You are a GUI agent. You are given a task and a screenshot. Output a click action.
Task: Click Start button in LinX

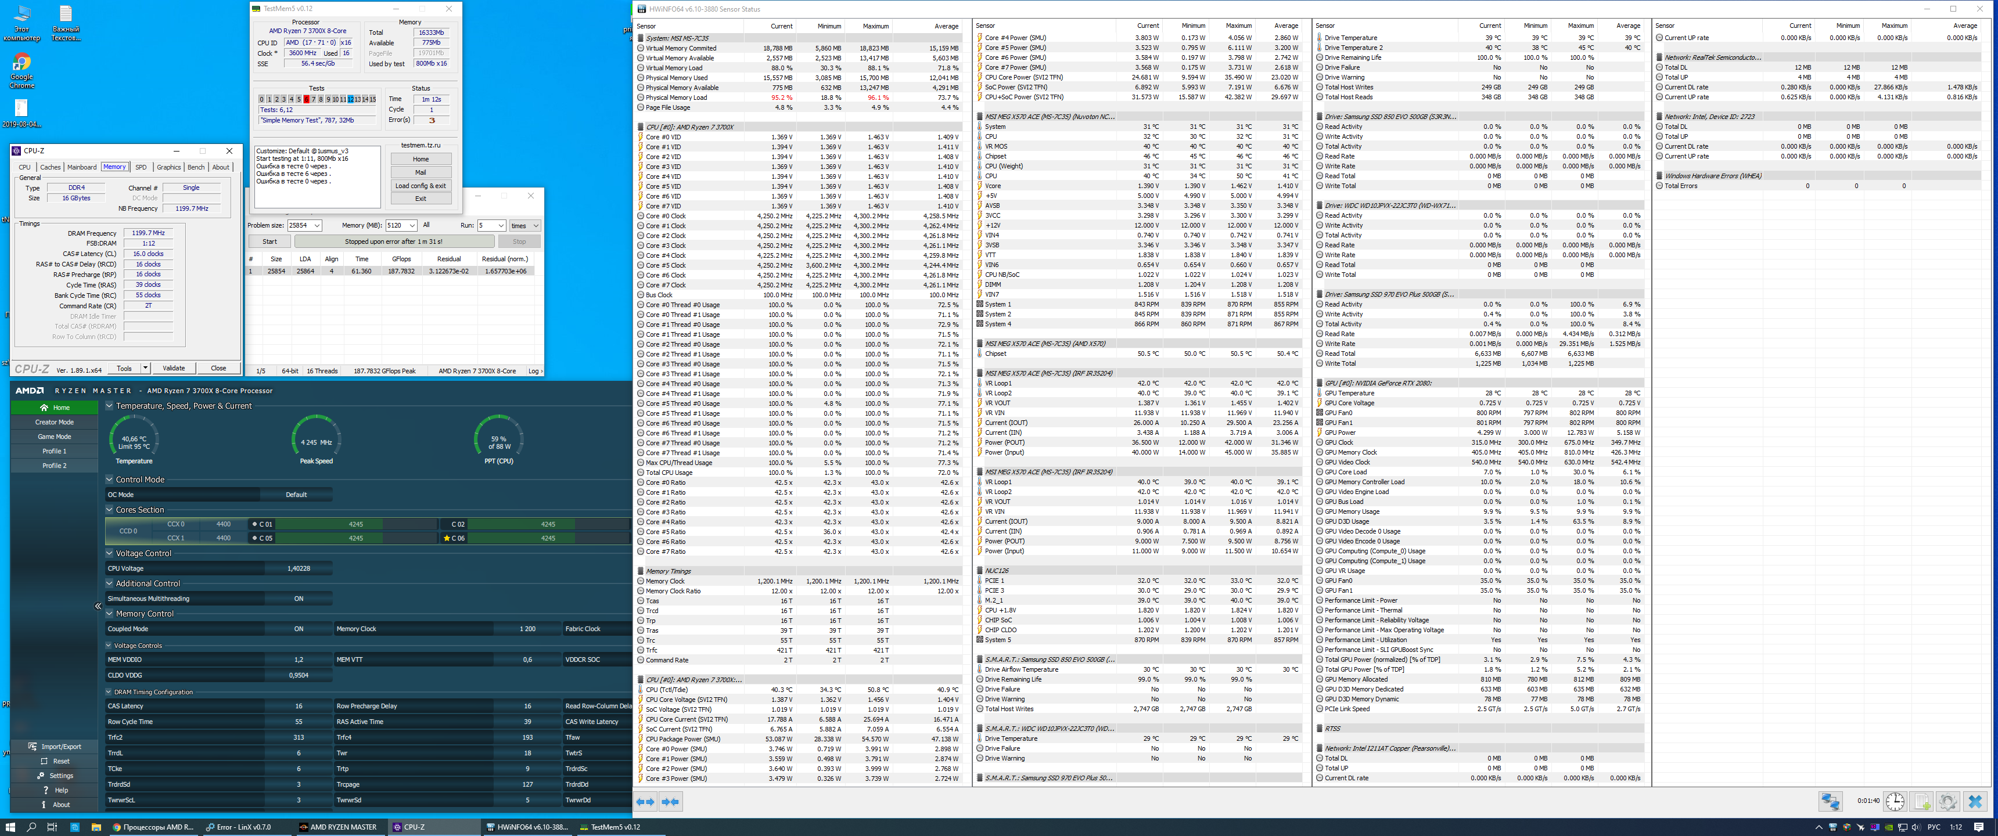(x=270, y=241)
